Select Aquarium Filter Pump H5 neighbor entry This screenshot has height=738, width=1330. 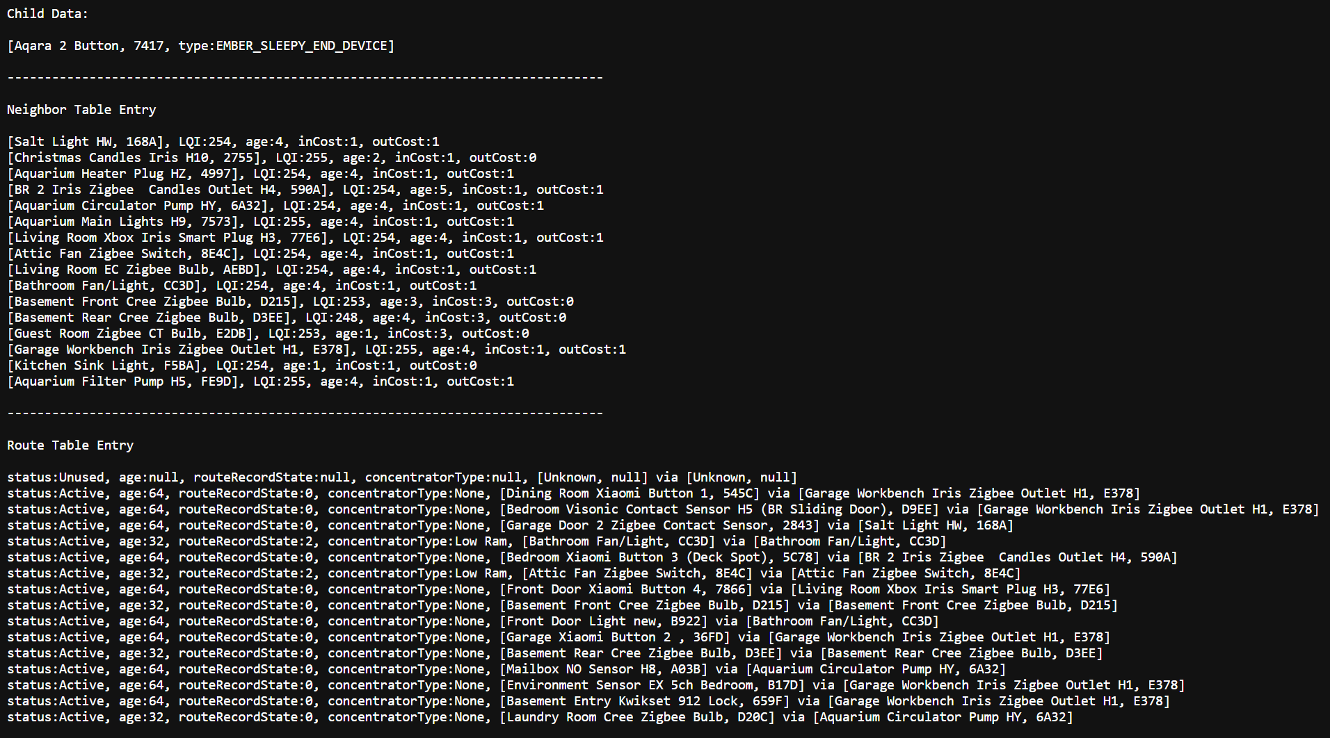point(260,382)
